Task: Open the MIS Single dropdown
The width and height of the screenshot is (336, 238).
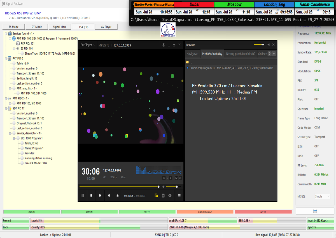Action: pos(322,196)
